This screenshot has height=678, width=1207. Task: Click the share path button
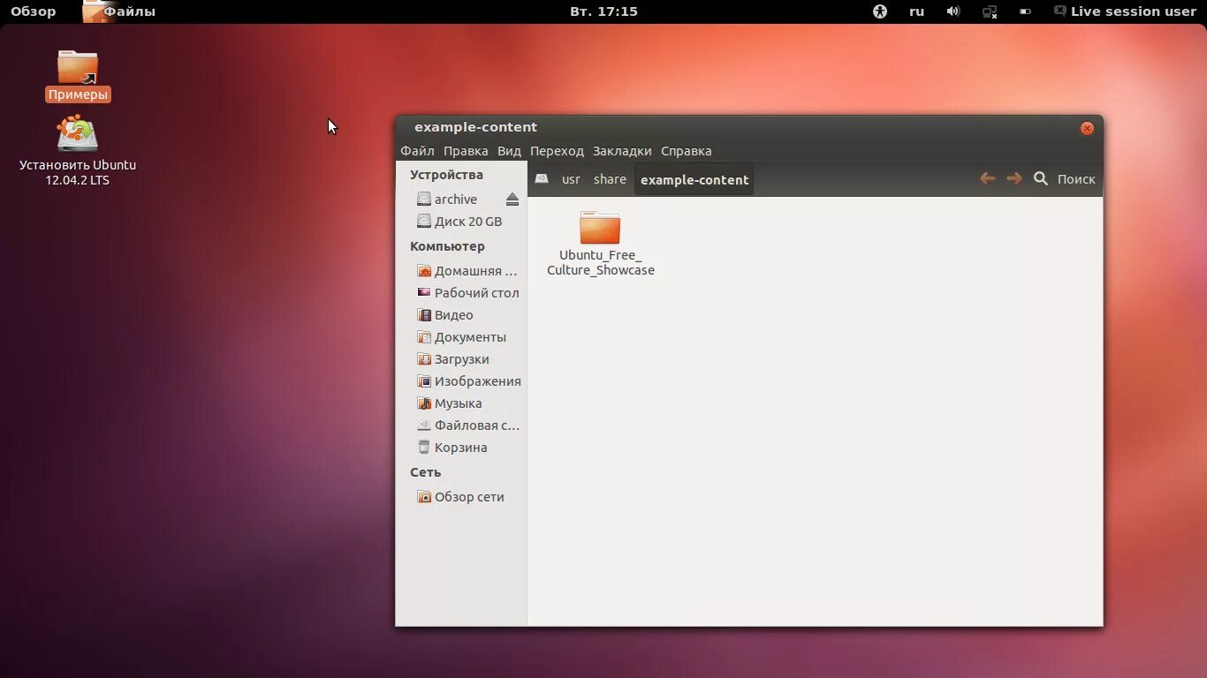[610, 179]
